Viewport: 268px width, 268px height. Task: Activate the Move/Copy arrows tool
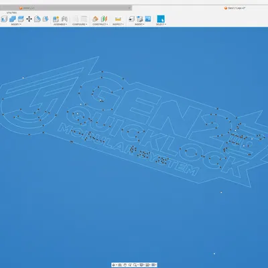pos(29,19)
